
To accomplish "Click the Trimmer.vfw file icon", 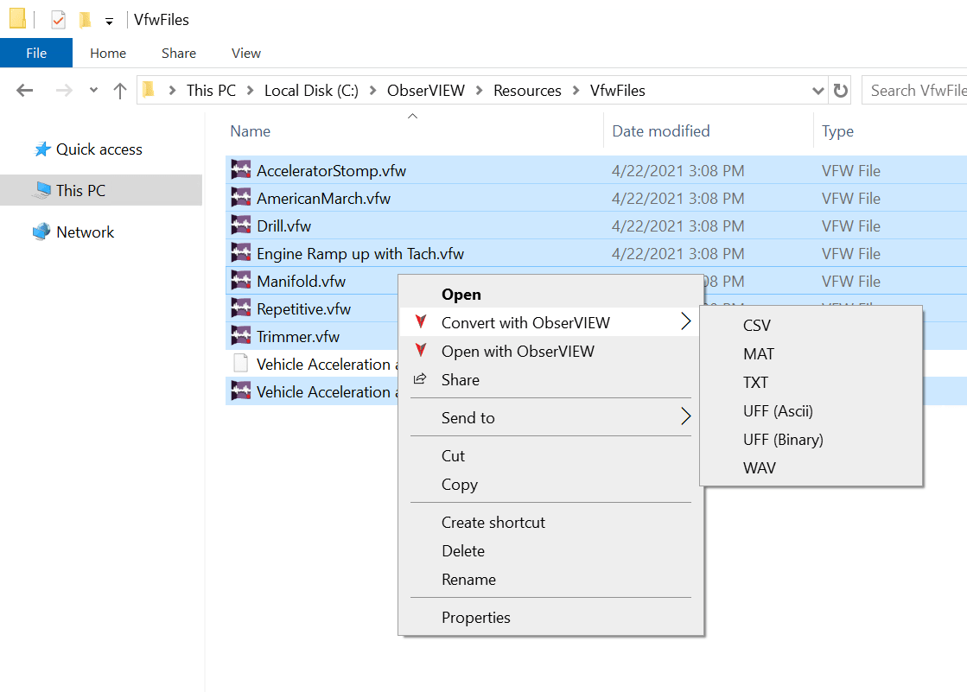I will [240, 336].
